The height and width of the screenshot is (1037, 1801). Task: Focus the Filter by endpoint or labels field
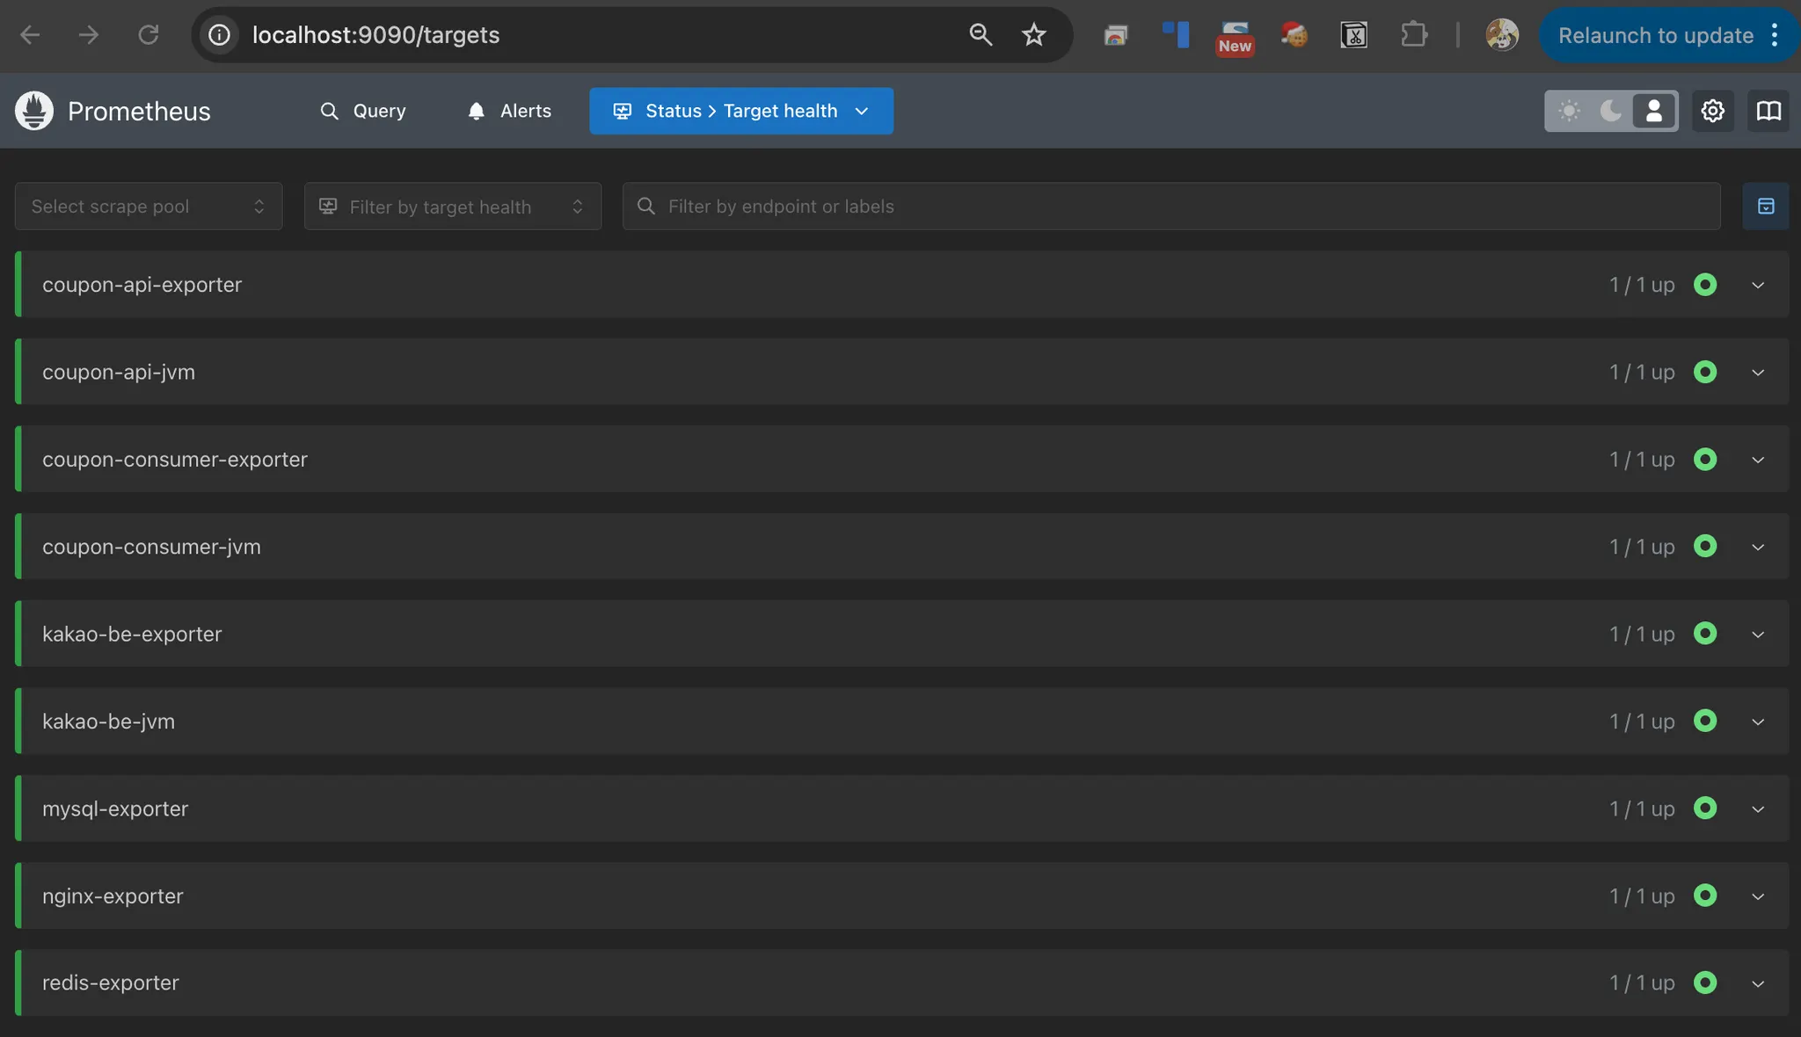point(1170,207)
